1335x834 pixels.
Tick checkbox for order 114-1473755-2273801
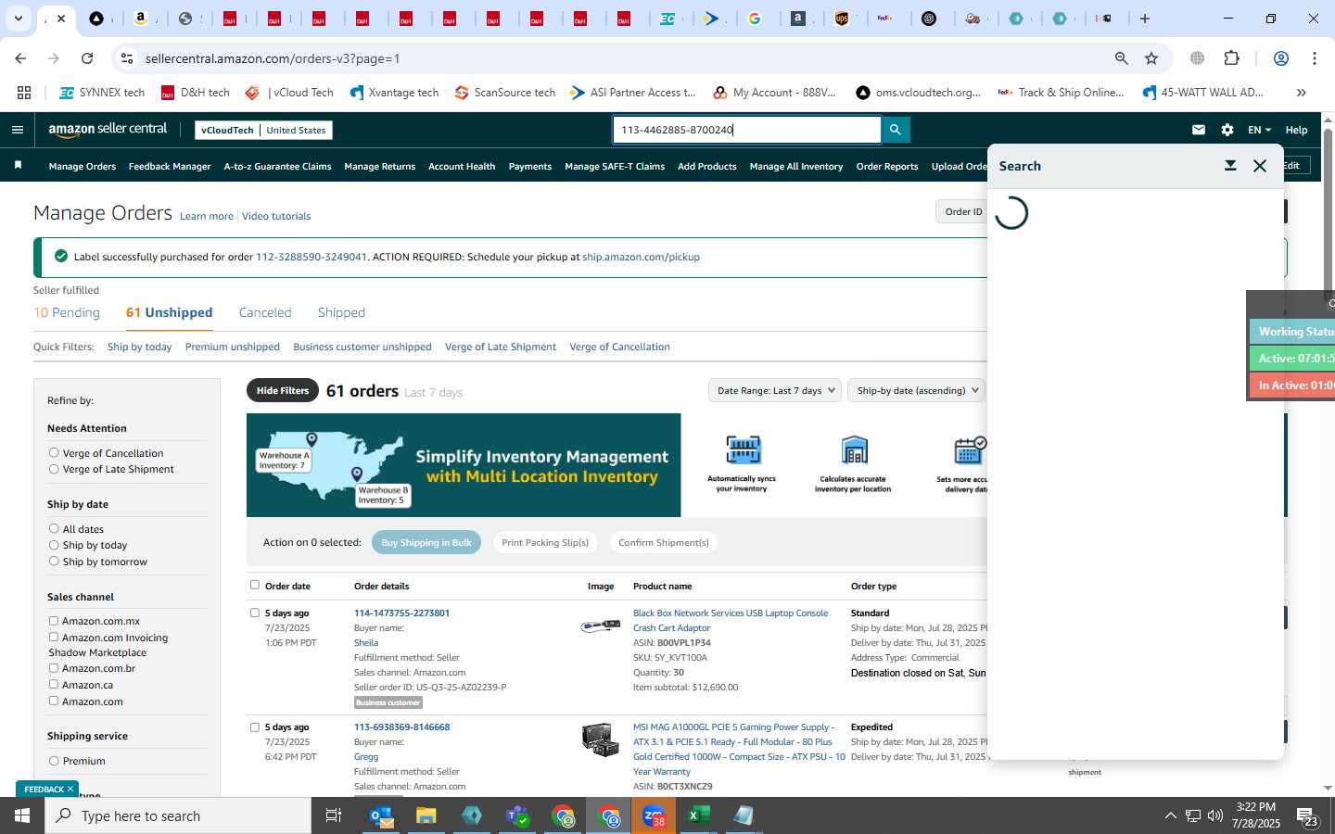click(255, 613)
